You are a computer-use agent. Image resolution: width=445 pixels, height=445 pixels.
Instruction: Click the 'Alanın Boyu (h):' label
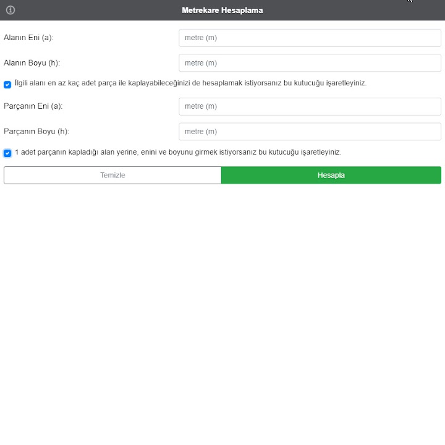coord(32,63)
